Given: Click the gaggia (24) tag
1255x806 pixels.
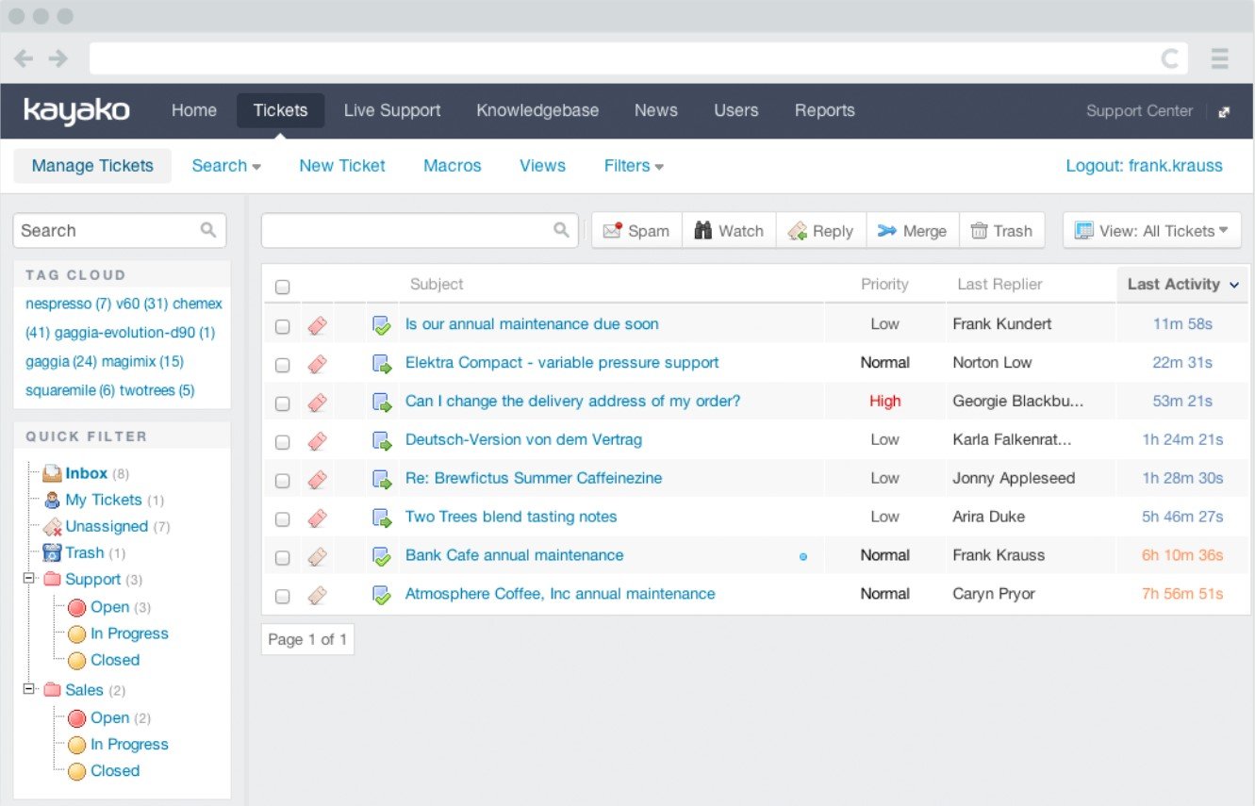Looking at the screenshot, I should [61, 362].
